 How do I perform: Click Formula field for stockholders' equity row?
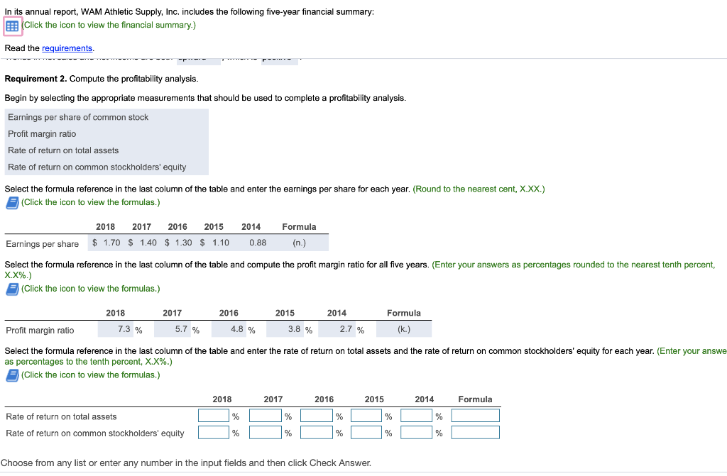475,432
